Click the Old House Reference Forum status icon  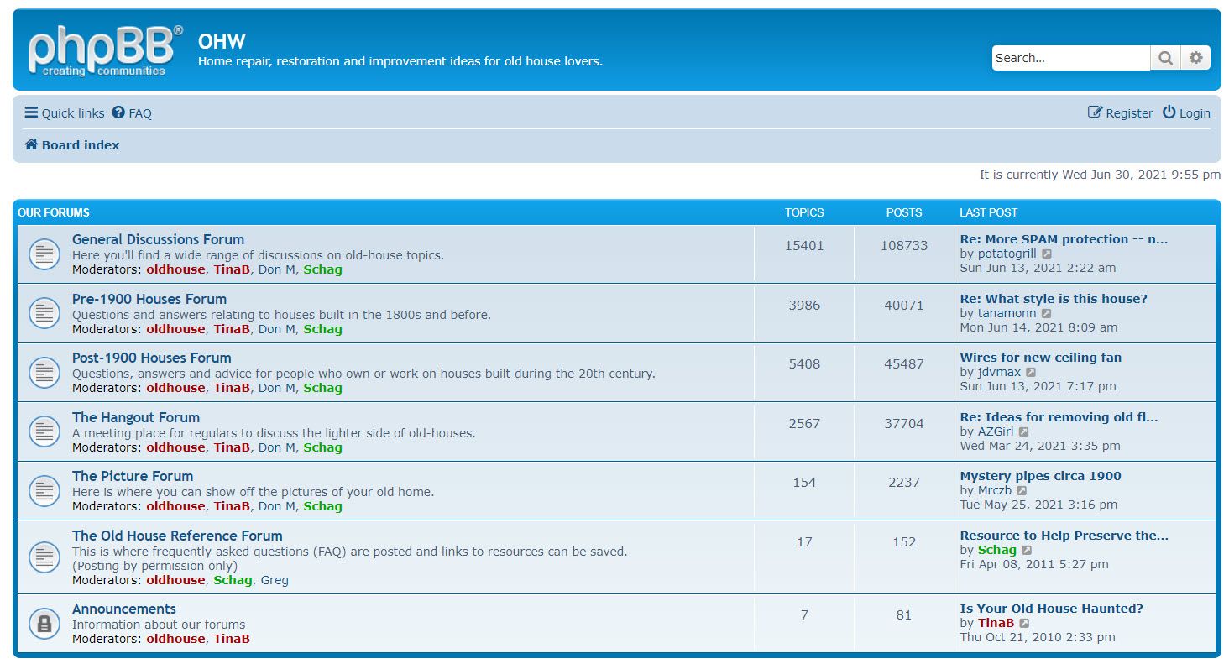(44, 557)
